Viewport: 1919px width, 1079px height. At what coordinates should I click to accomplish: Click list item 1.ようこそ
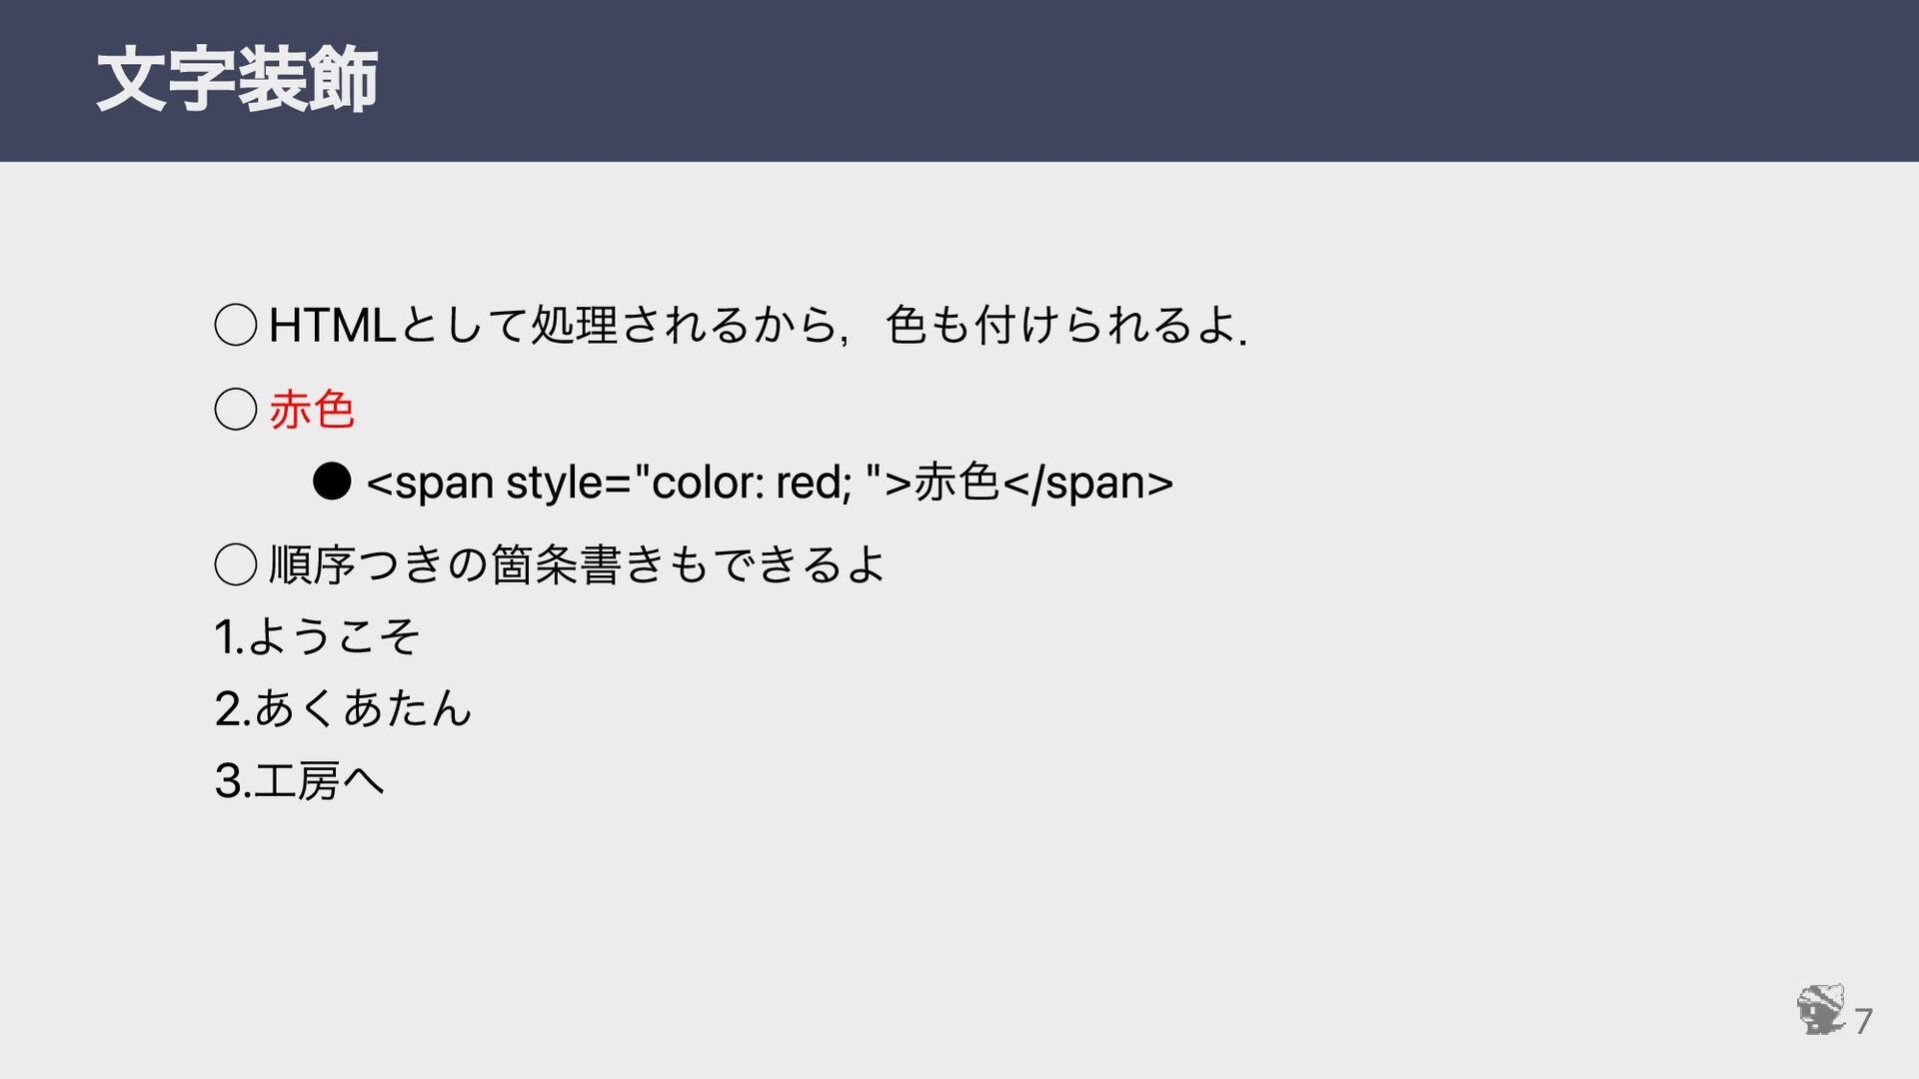(x=317, y=636)
